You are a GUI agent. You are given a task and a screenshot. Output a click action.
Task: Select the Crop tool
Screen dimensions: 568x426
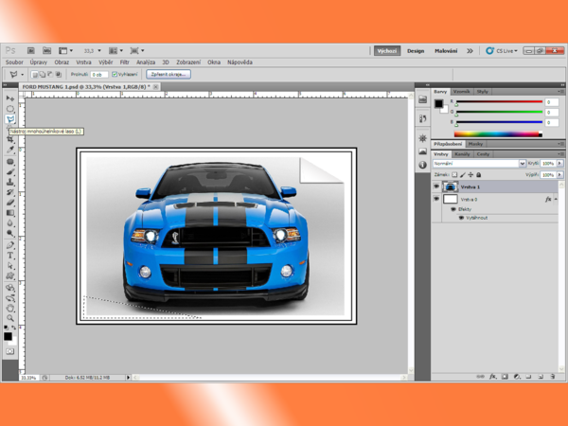(x=10, y=139)
